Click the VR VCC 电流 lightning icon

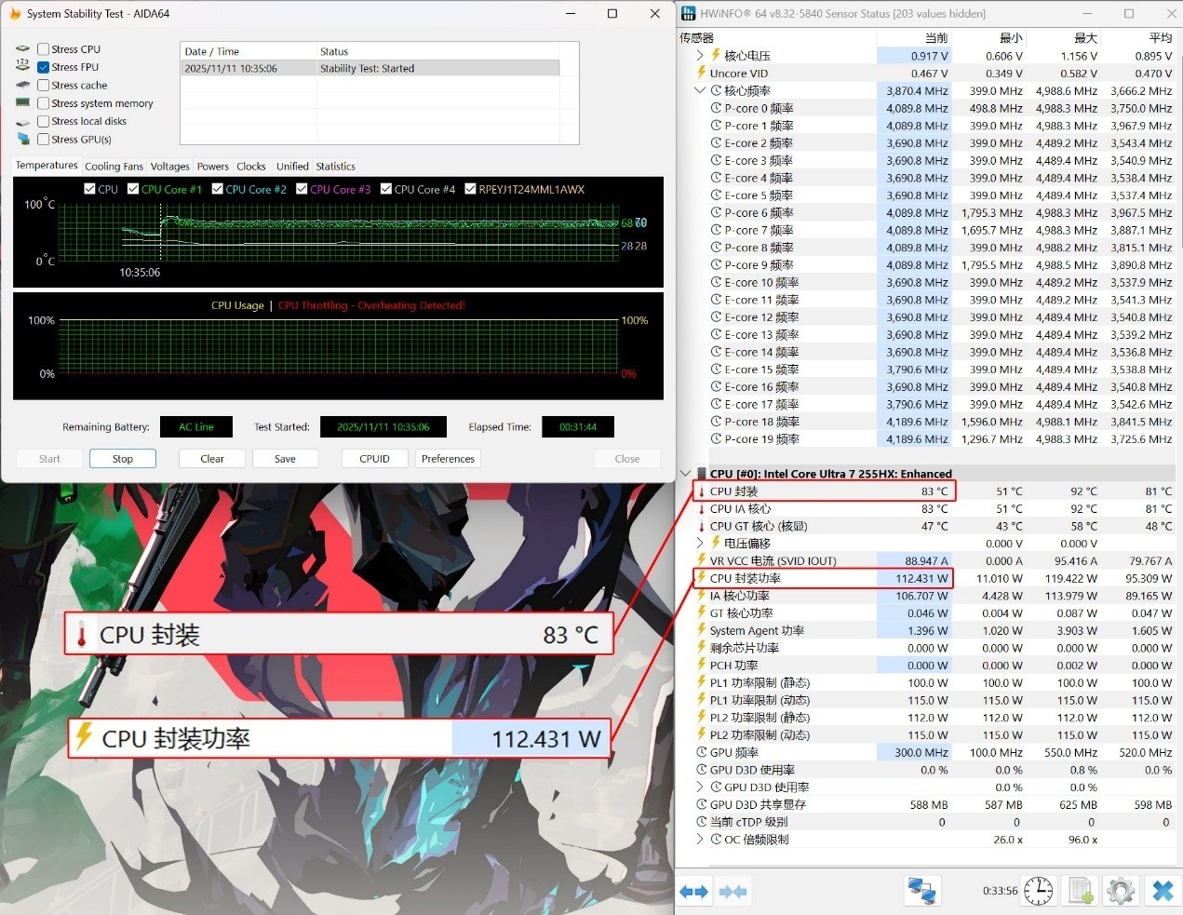click(x=702, y=560)
